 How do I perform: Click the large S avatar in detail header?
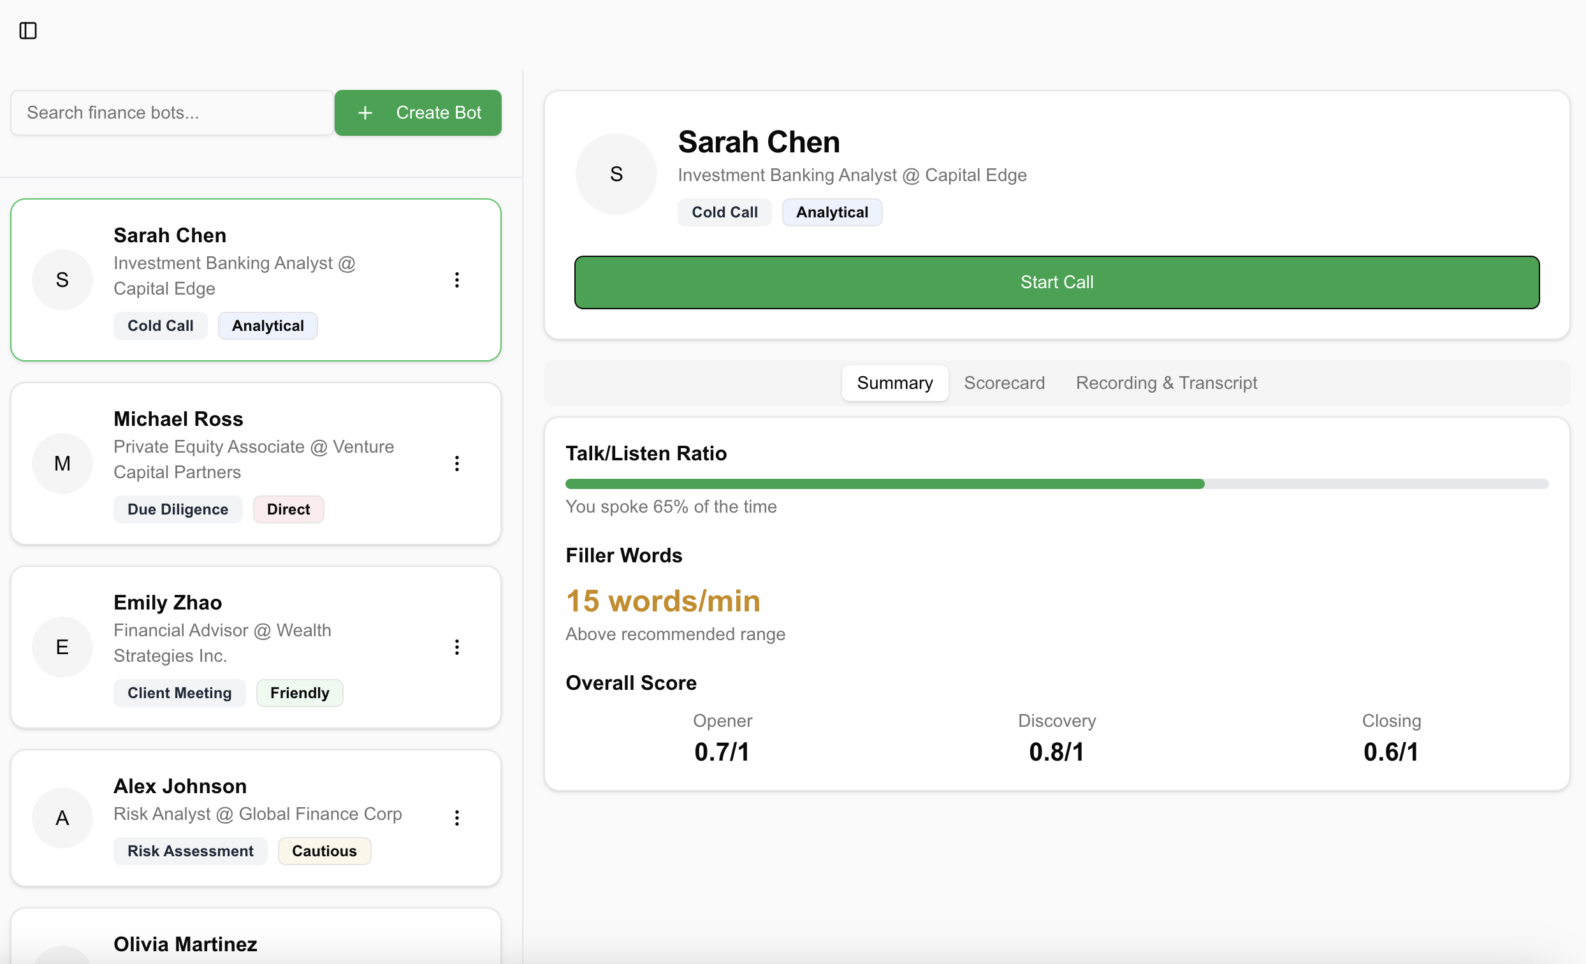click(x=615, y=174)
